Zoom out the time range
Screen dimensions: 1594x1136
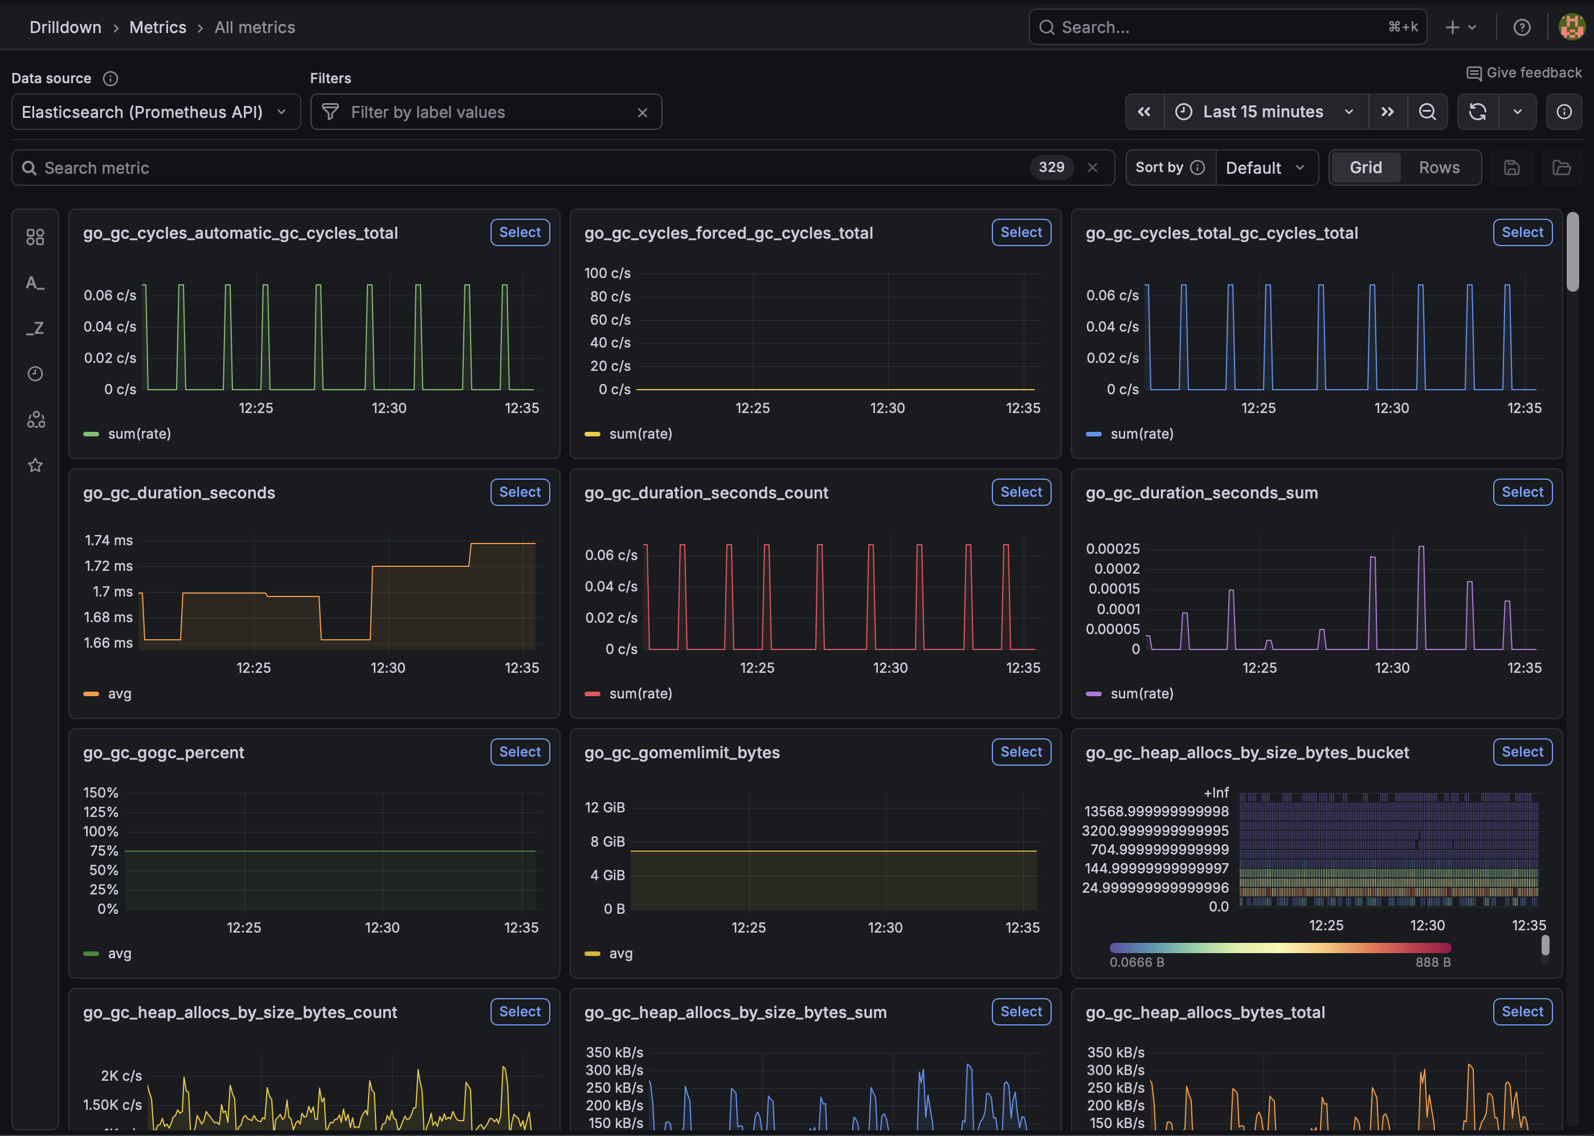(1427, 112)
